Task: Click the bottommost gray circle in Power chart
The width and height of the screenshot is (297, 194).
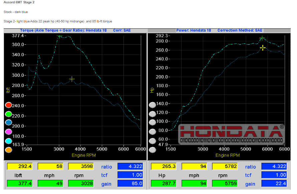Action: pos(153,150)
